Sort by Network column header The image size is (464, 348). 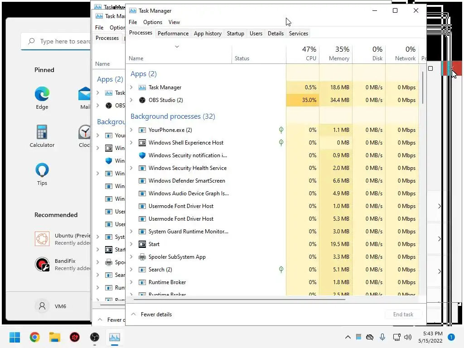[x=402, y=53]
